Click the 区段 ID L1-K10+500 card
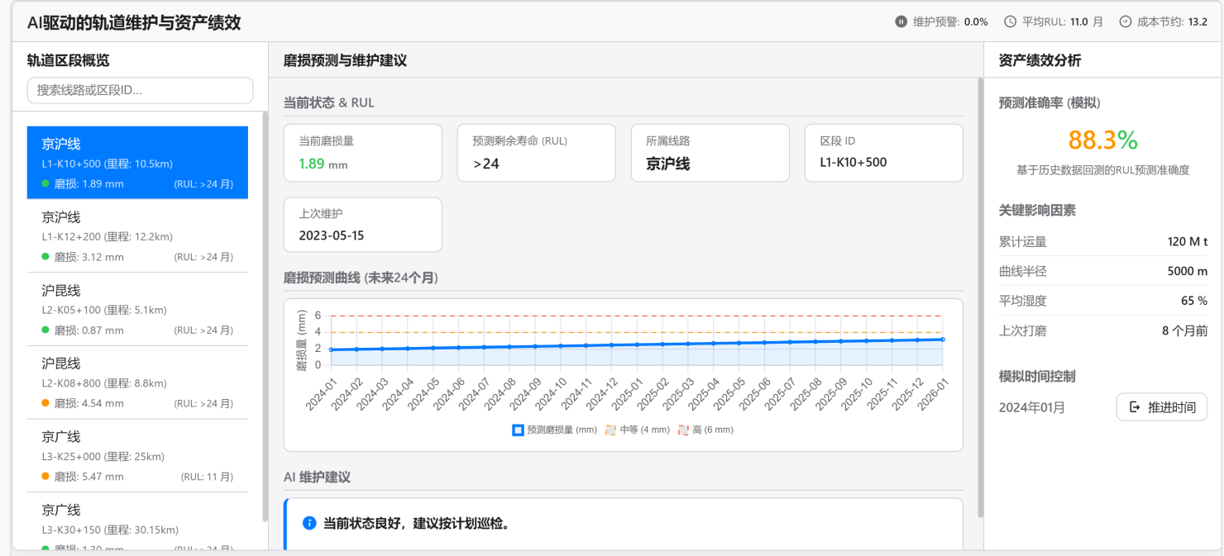 (884, 153)
